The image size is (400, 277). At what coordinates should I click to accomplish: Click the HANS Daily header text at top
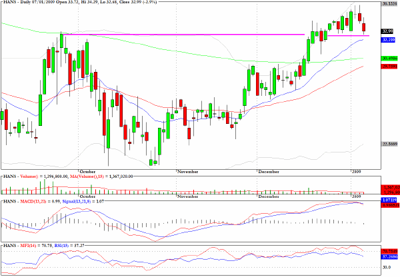(x=80, y=2)
